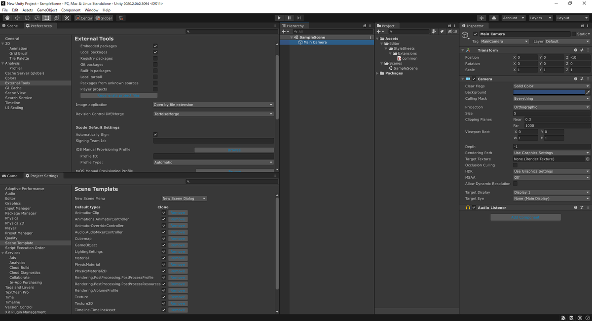
Task: Select the Scale tool
Action: point(37,18)
